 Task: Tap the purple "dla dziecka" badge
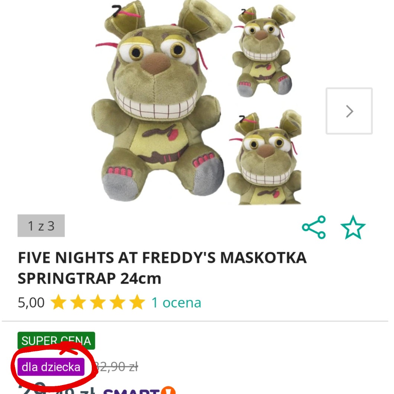[51, 367]
